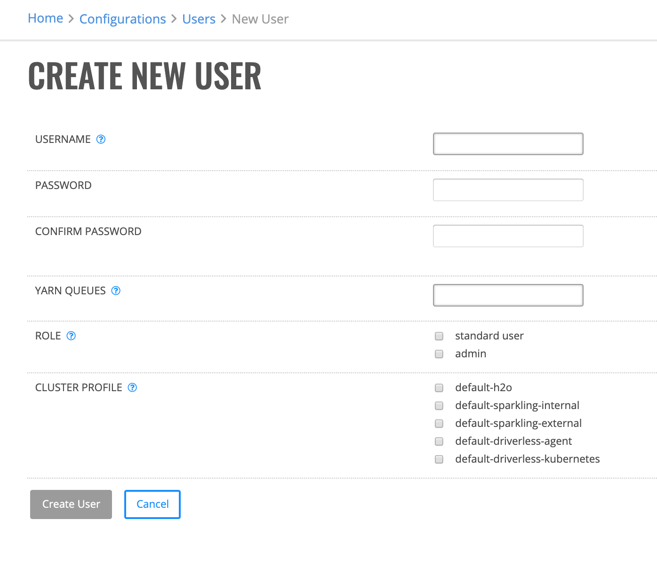The width and height of the screenshot is (657, 567).
Task: Show help for the Role field
Action: [71, 336]
